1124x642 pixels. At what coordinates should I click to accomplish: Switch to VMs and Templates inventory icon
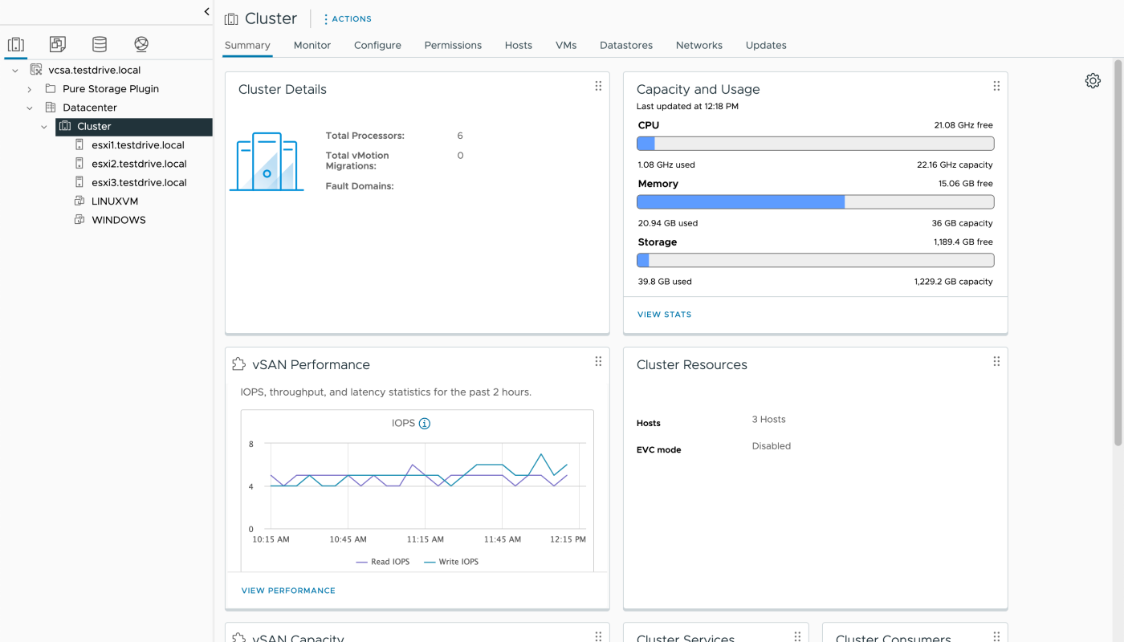[x=58, y=44]
